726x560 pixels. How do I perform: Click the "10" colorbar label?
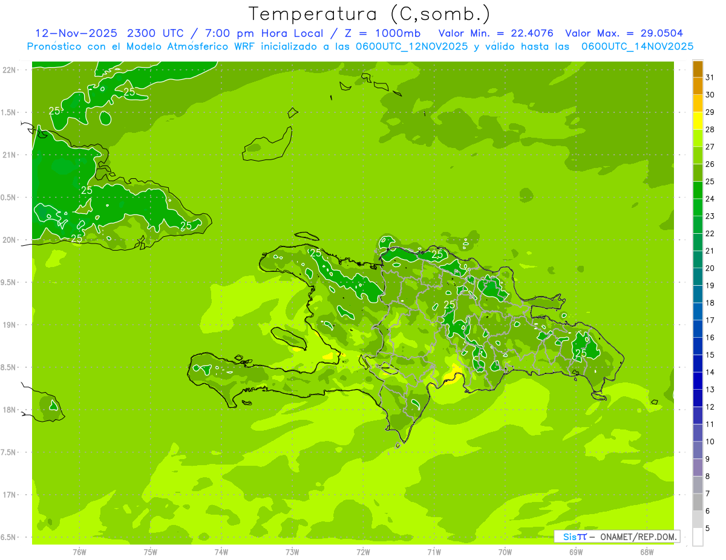pos(710,442)
